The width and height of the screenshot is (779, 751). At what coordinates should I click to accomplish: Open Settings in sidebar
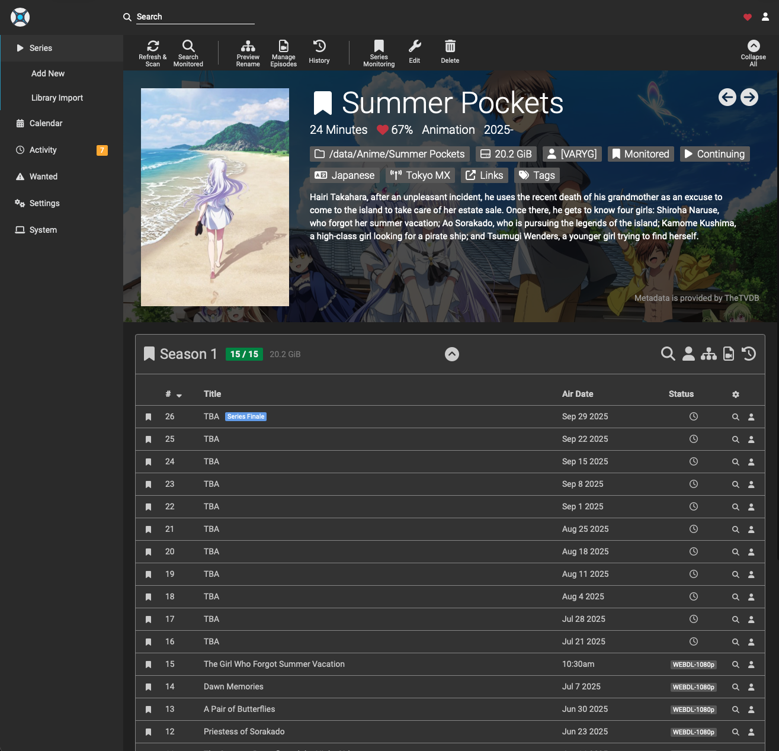62,203
